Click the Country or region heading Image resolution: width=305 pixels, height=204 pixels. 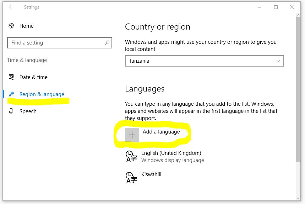coord(158,27)
